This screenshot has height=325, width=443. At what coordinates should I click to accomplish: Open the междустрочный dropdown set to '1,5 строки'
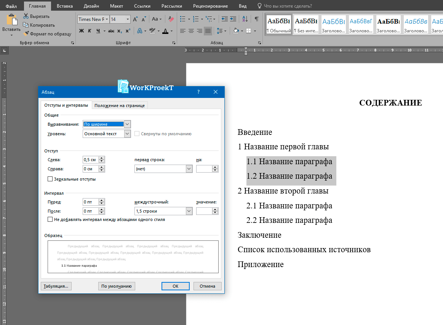189,211
